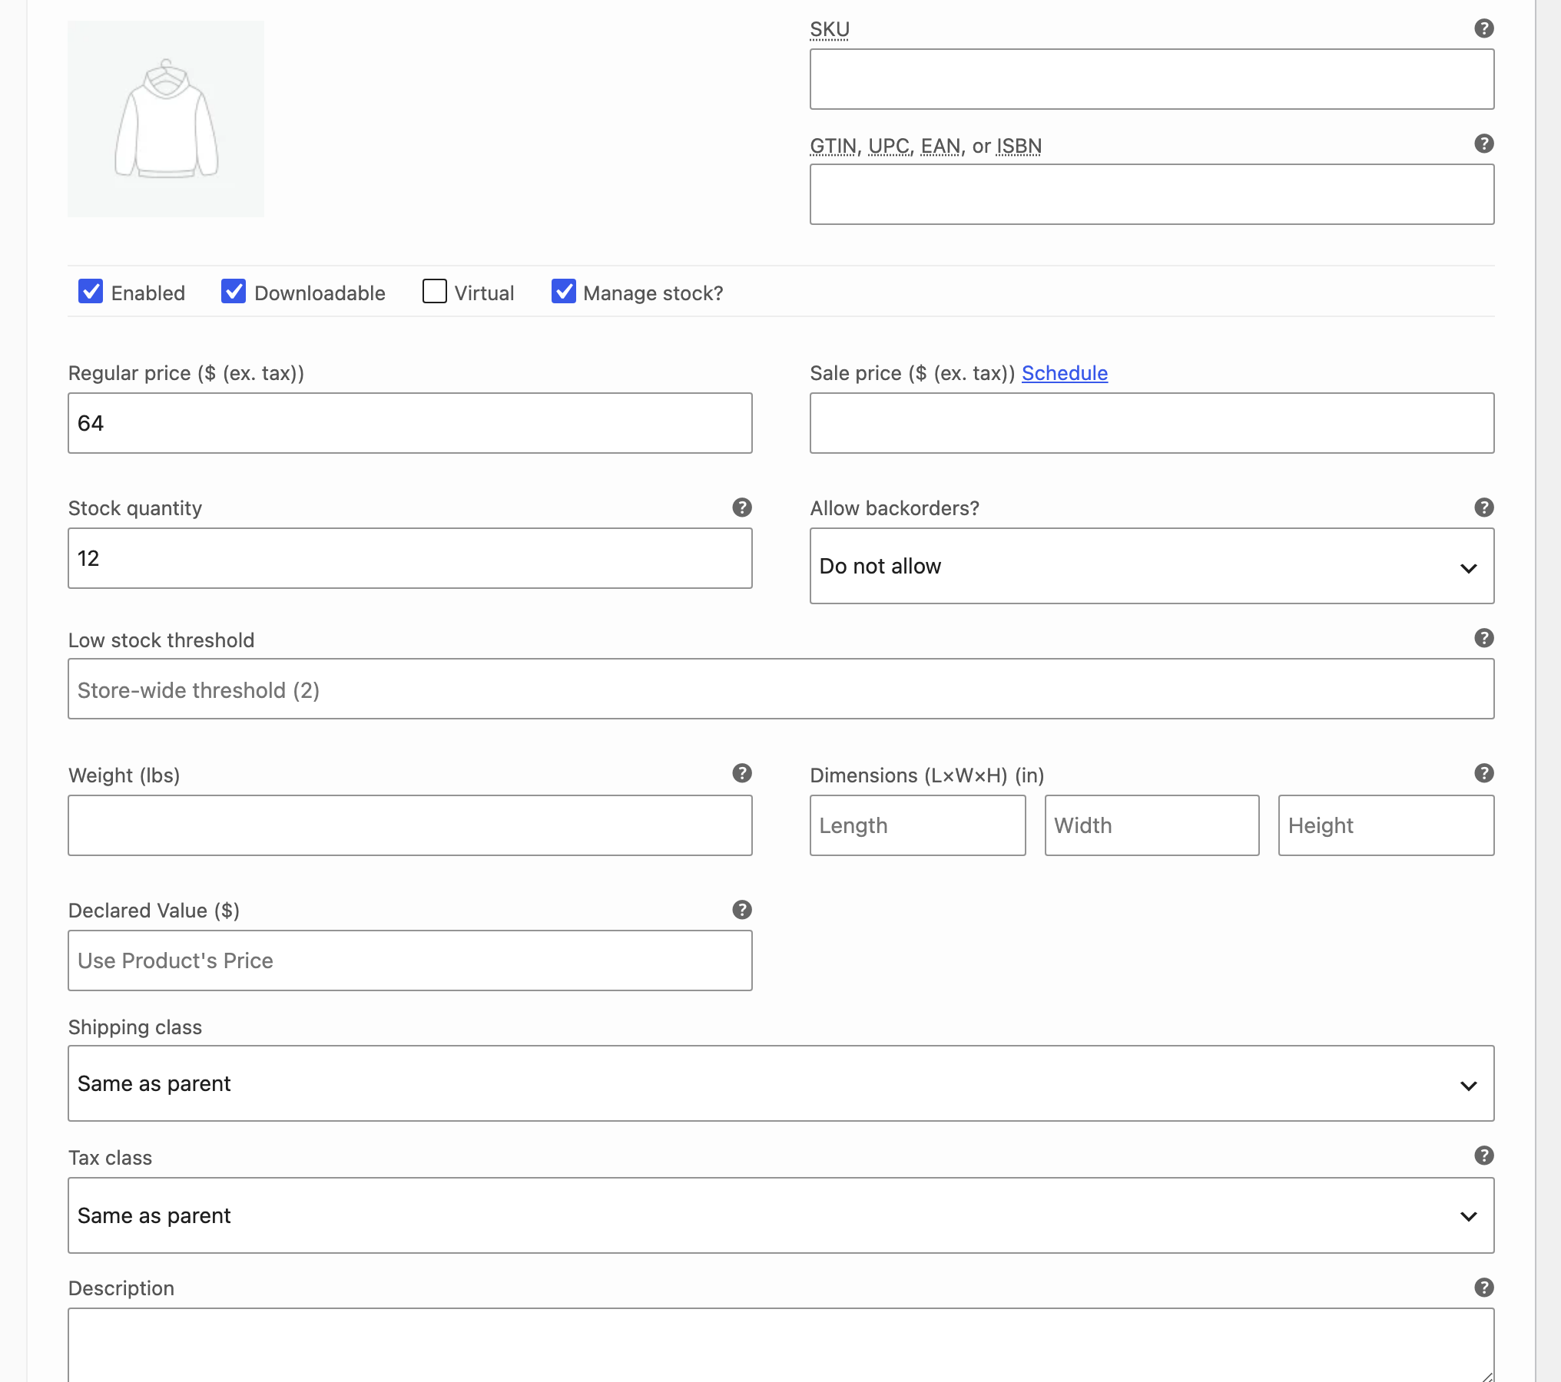This screenshot has width=1561, height=1382.
Task: Click the Weight (lbs) input field
Action: coord(409,825)
